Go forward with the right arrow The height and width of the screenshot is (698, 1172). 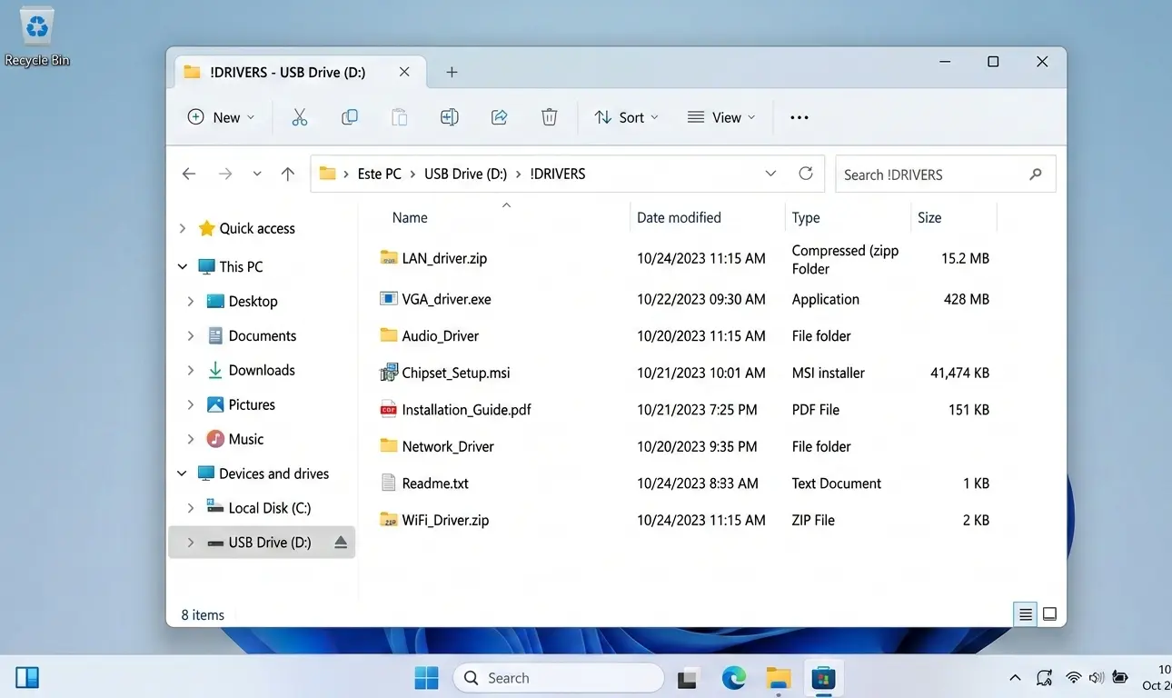tap(225, 174)
